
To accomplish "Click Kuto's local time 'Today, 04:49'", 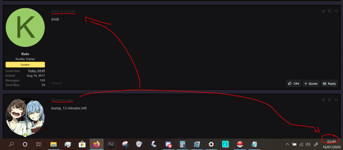I will [36, 71].
